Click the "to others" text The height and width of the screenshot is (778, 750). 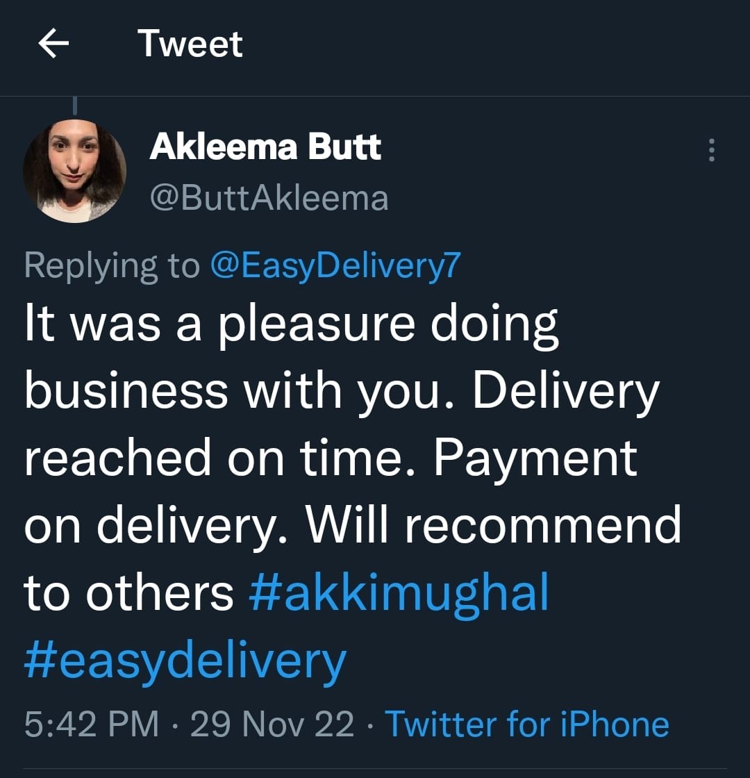[128, 593]
